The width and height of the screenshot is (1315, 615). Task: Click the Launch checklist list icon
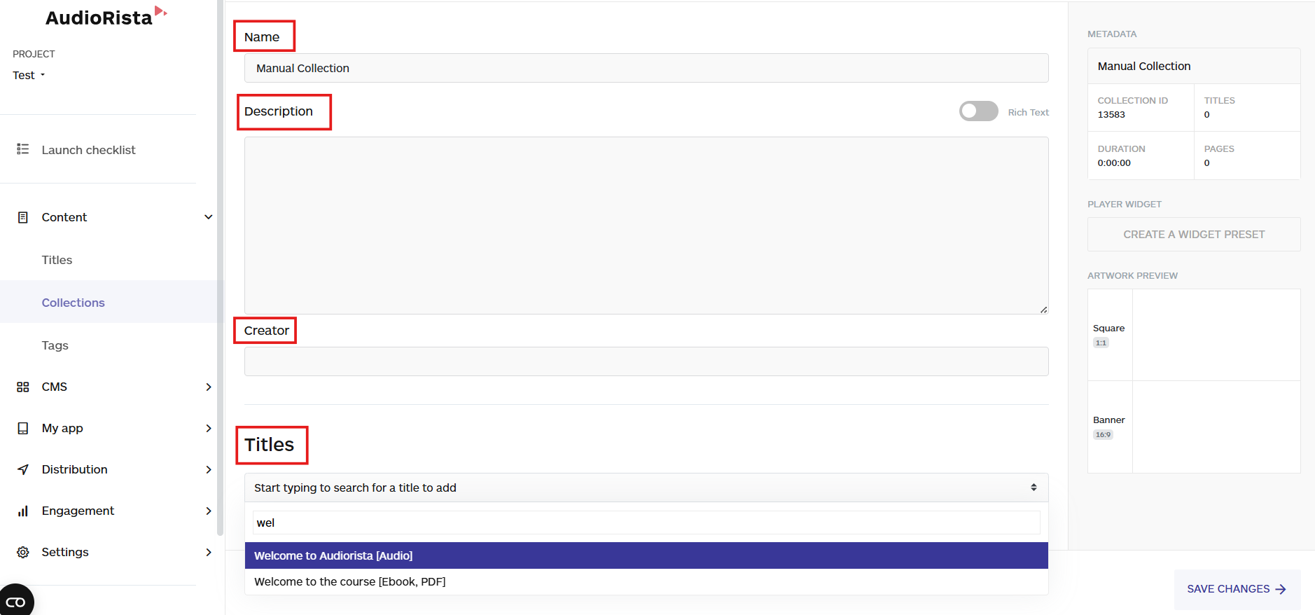pyautogui.click(x=23, y=149)
